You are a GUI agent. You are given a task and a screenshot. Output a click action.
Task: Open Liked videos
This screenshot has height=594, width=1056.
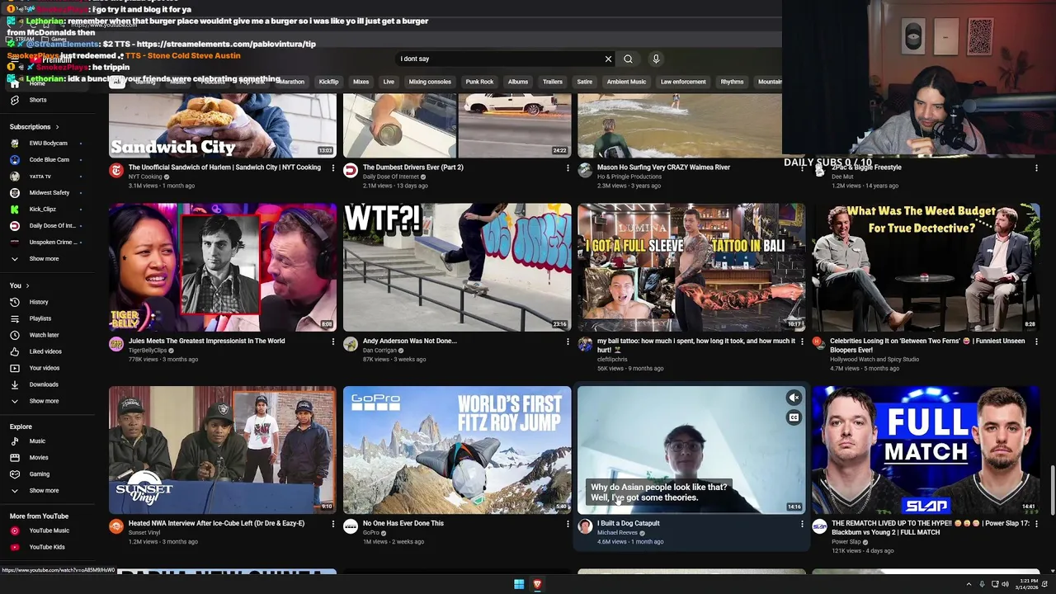point(45,351)
